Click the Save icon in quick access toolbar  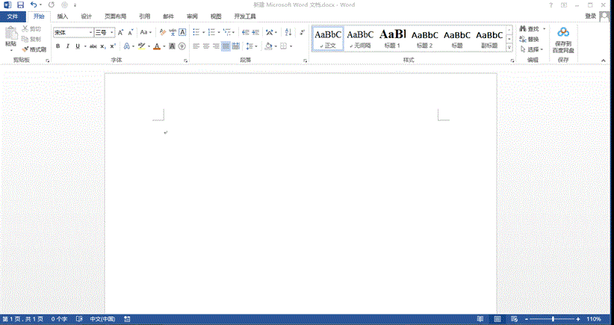click(20, 5)
